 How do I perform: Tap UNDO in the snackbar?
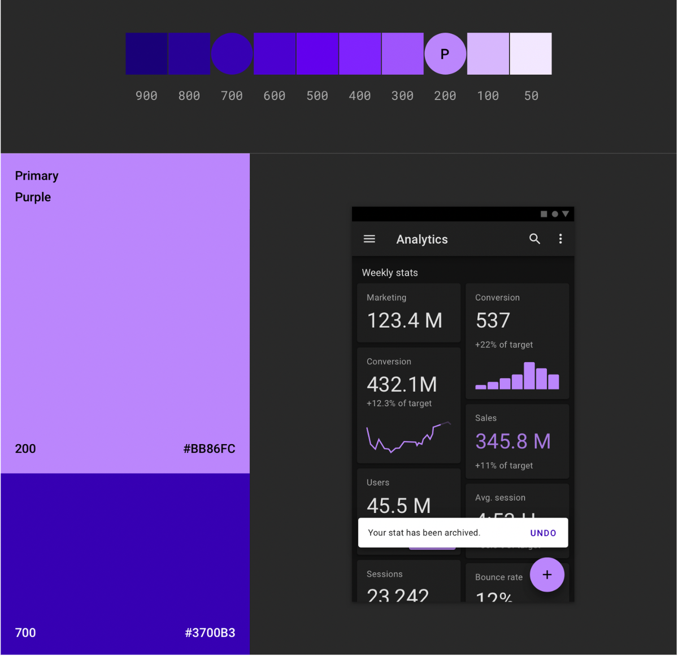pyautogui.click(x=542, y=532)
